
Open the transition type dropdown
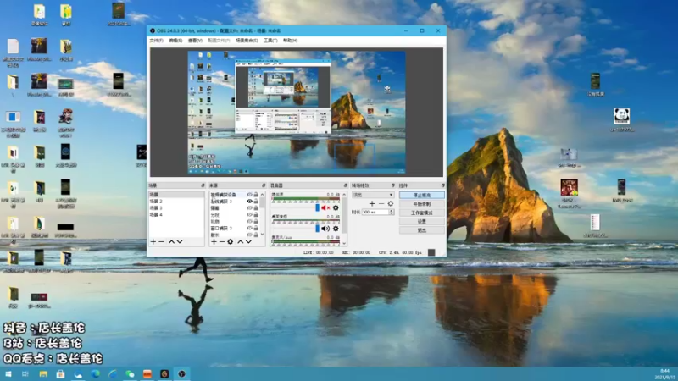pos(373,195)
